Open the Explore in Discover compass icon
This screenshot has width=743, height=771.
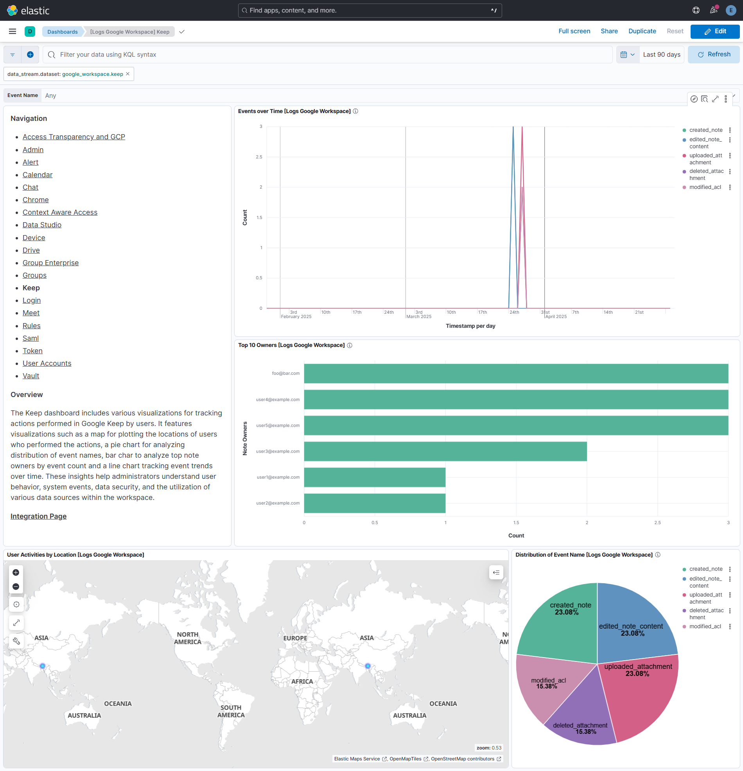tap(694, 99)
